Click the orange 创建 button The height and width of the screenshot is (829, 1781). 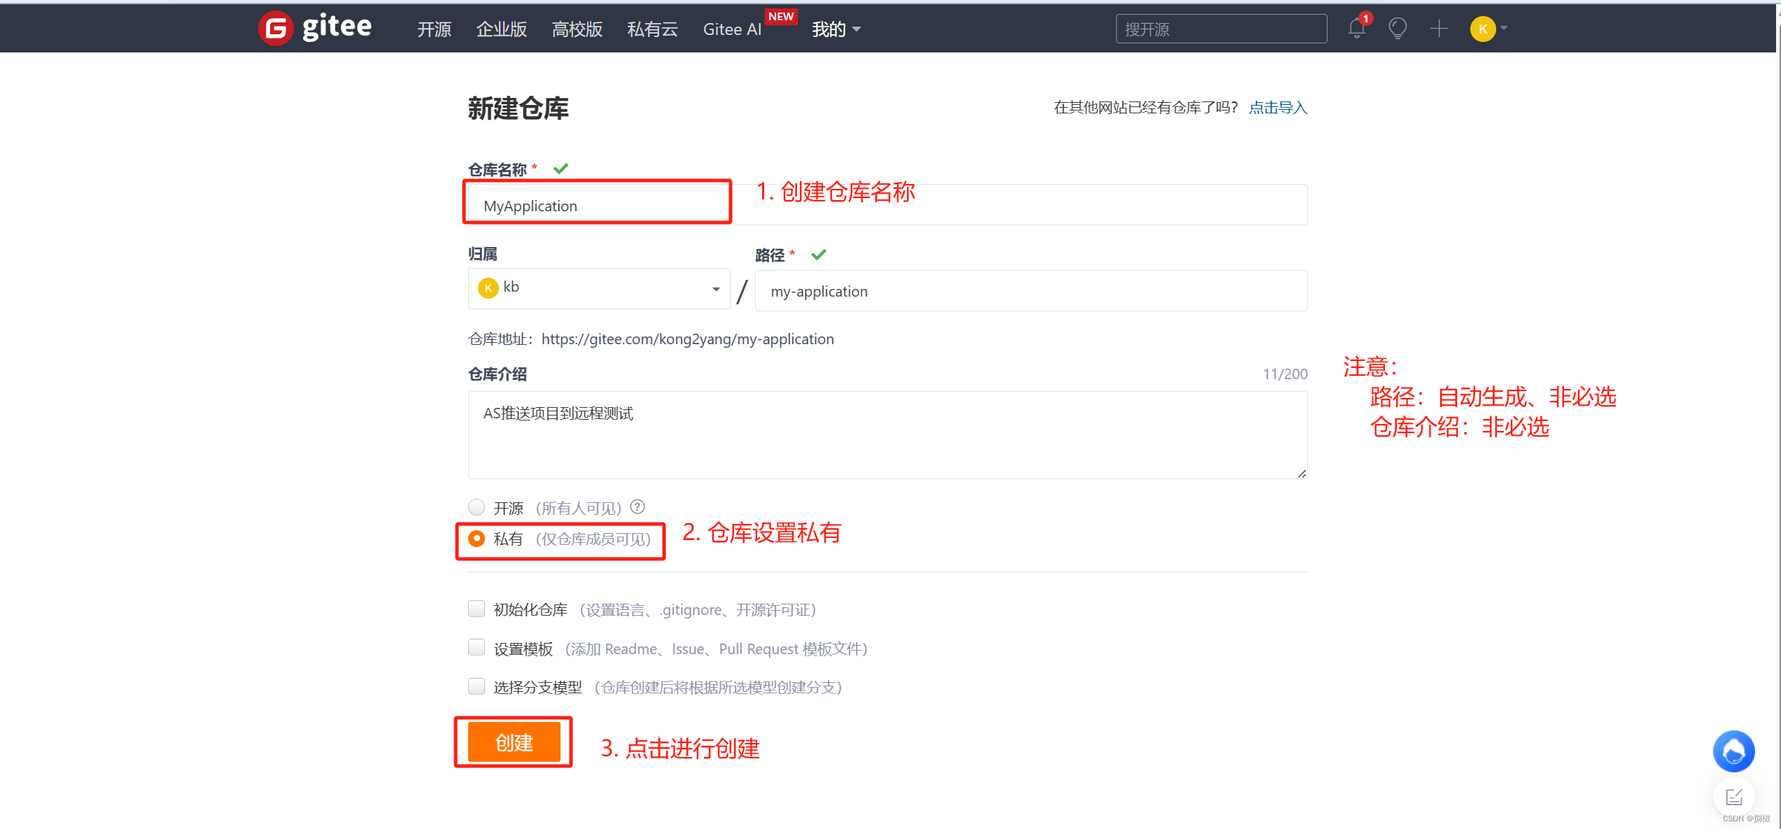click(x=514, y=742)
